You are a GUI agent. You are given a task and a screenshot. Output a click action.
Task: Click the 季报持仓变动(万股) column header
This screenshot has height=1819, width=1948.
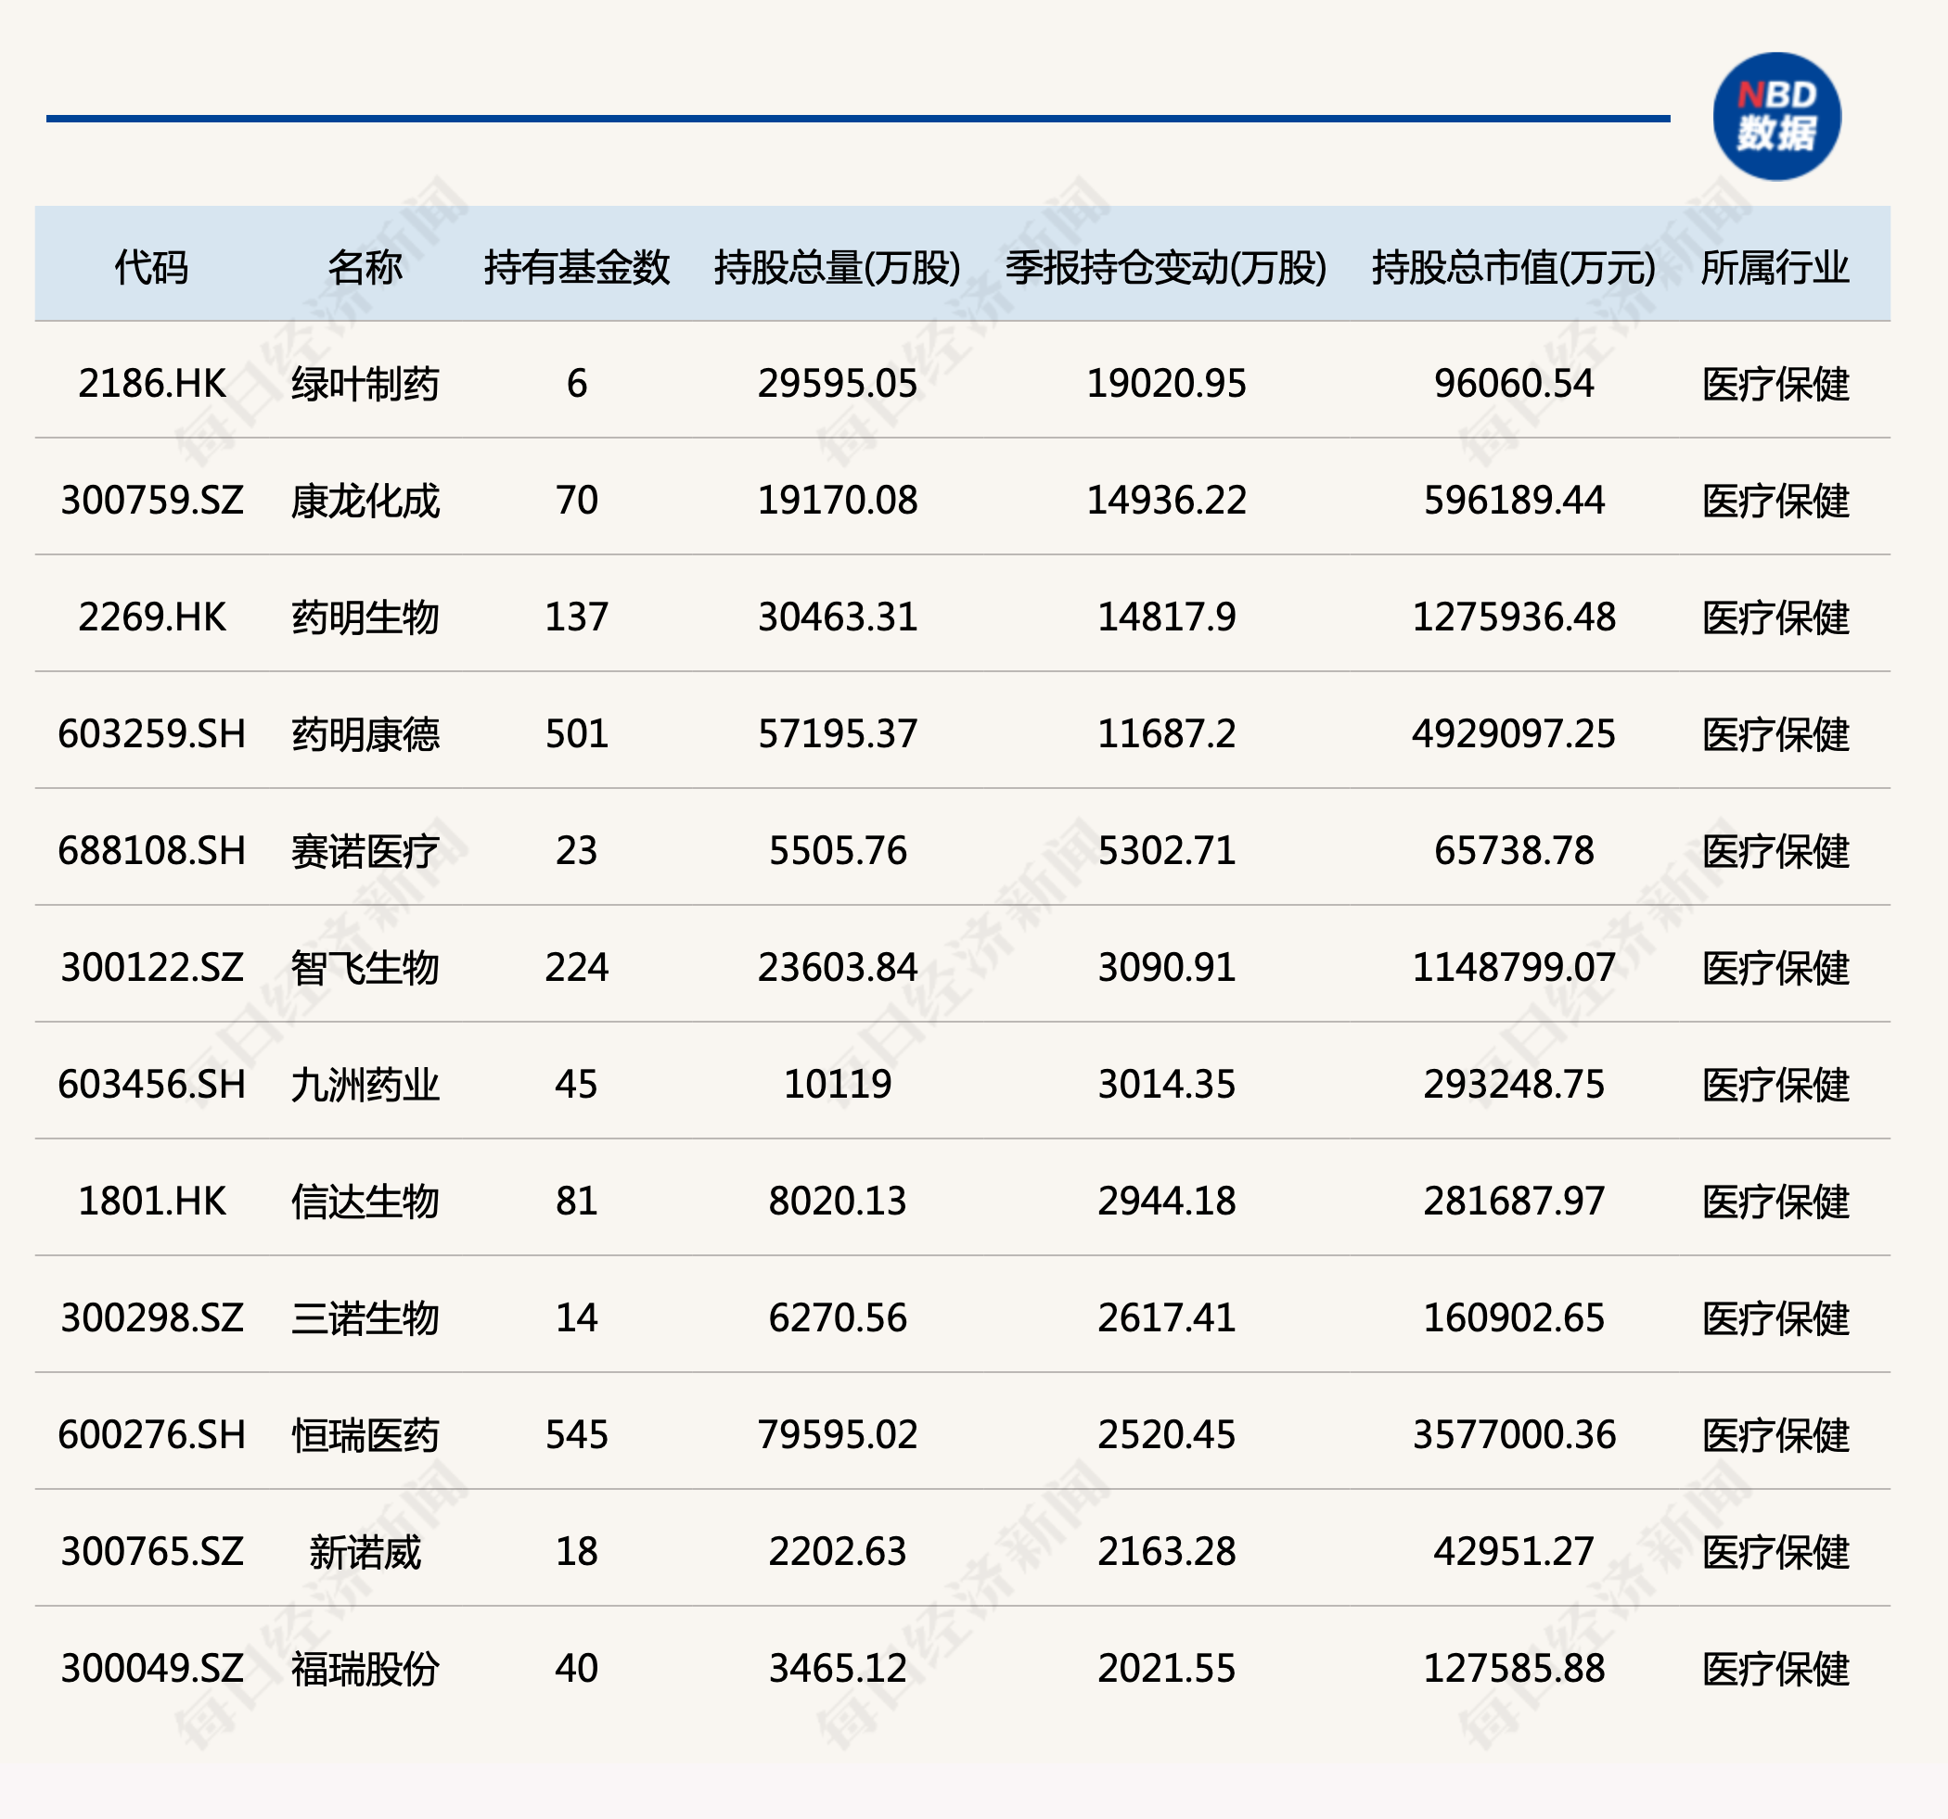coord(1165,266)
